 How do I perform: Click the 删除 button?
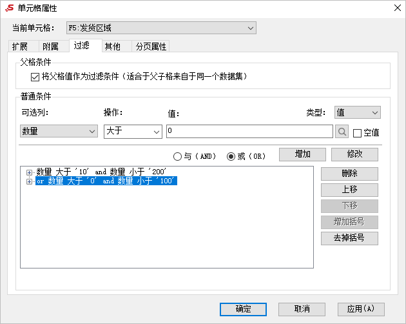pyautogui.click(x=349, y=174)
